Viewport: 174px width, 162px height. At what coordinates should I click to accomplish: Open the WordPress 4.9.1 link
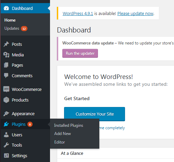pyautogui.click(x=78, y=13)
